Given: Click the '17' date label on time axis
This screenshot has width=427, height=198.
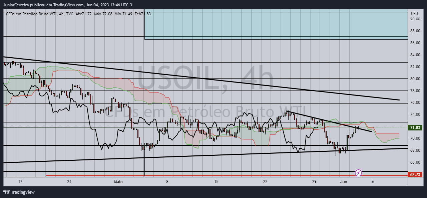Looking at the screenshot, I should click(20, 182).
